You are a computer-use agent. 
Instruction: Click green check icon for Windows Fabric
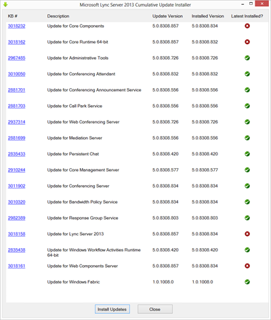[x=247, y=282]
